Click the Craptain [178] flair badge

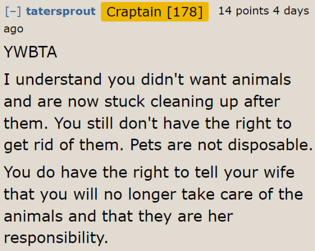point(154,11)
